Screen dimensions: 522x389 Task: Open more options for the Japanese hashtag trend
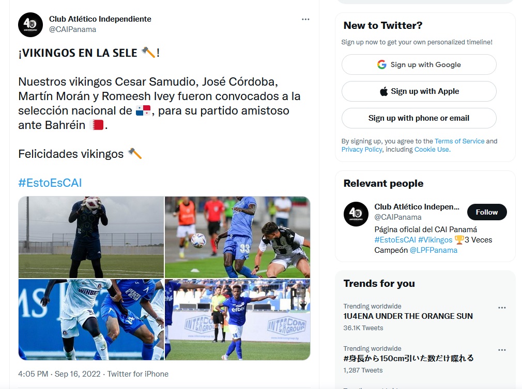502,350
